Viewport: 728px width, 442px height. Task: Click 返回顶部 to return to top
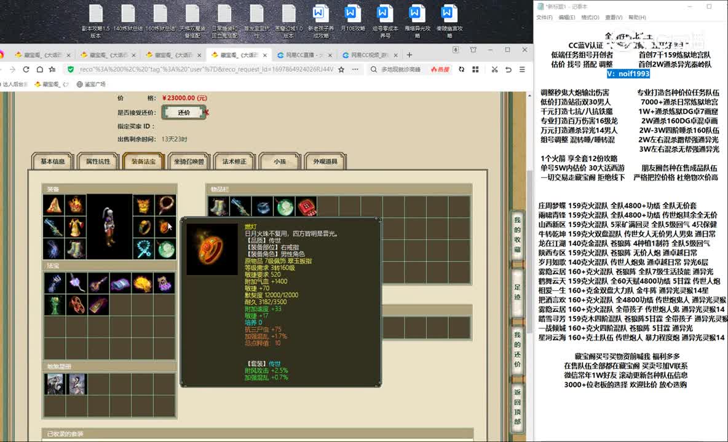tap(517, 407)
